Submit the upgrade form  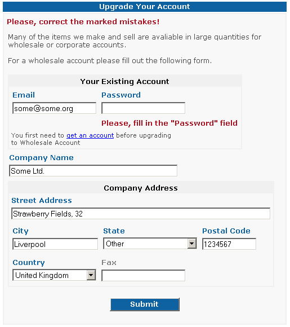click(x=145, y=304)
